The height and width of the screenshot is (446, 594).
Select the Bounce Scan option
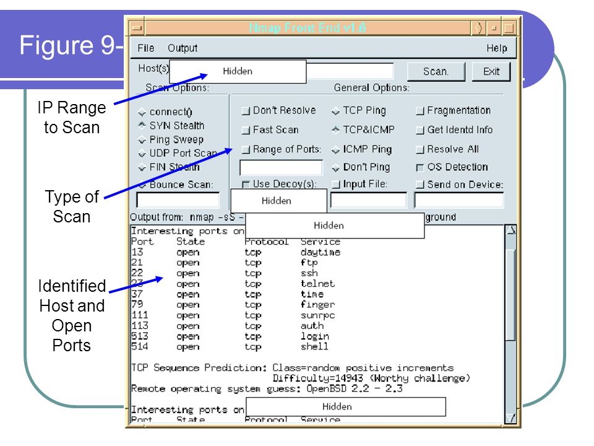(142, 185)
